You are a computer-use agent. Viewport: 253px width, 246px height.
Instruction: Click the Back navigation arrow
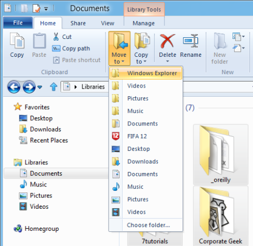tap(14, 87)
